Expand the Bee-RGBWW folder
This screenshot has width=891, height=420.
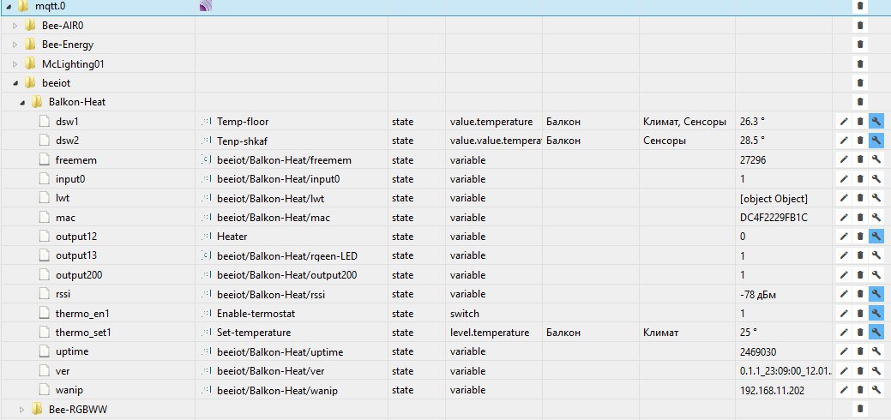click(x=22, y=409)
